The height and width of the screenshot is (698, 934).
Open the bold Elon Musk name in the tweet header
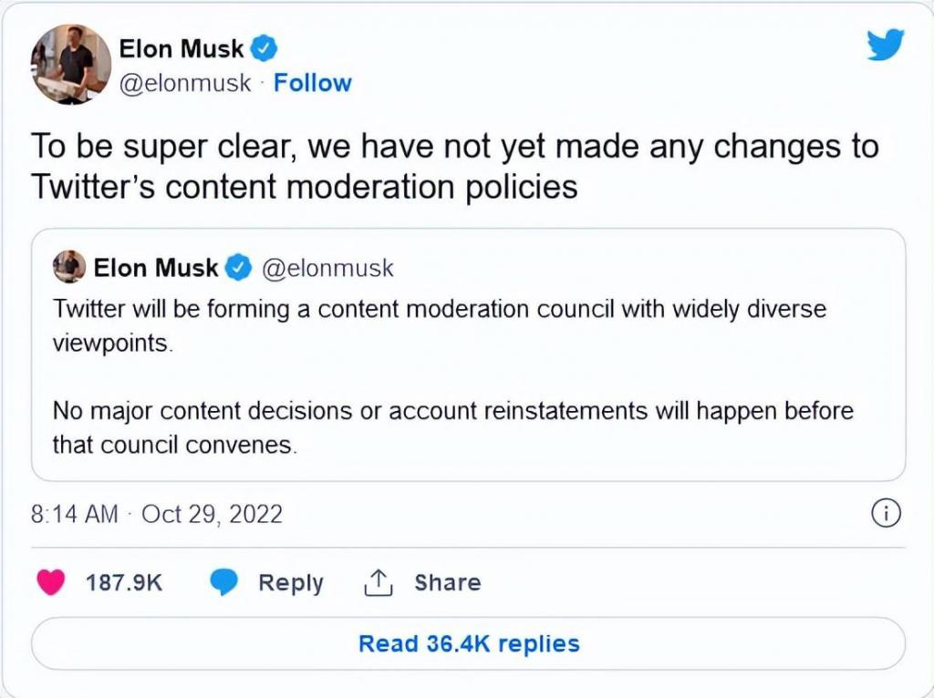coord(183,46)
